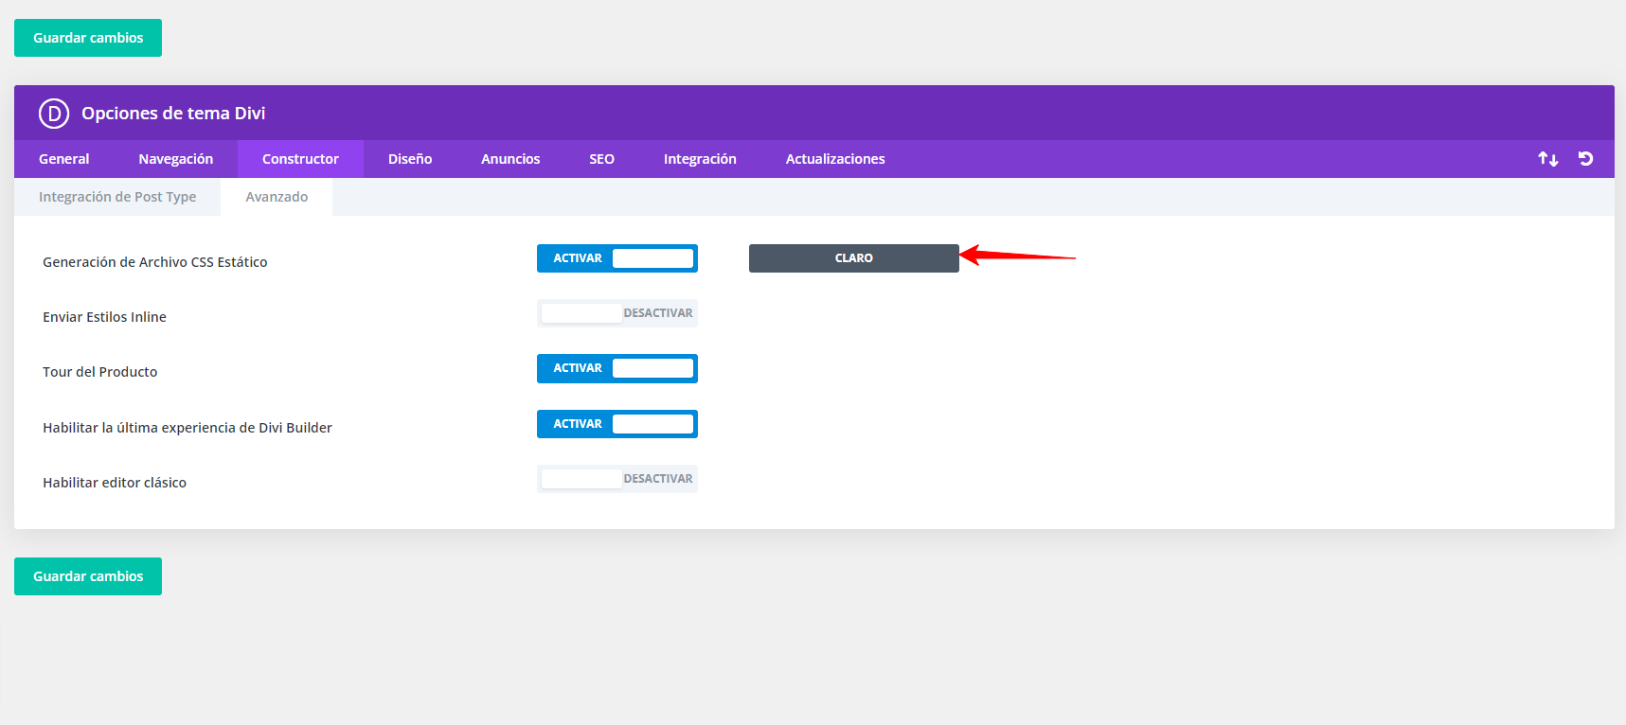
Task: Toggle Habilitar editor clásico switch
Action: click(617, 479)
